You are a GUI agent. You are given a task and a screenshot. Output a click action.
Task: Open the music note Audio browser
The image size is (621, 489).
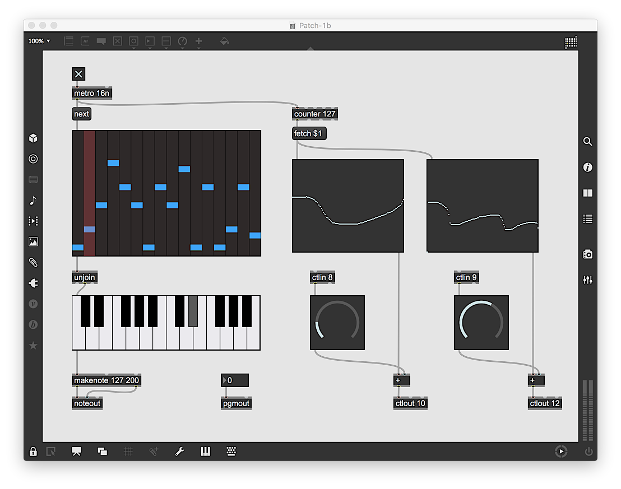click(33, 201)
